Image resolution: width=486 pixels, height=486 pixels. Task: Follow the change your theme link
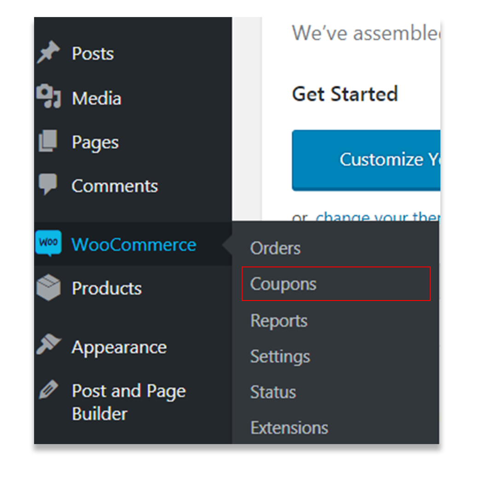click(x=378, y=216)
